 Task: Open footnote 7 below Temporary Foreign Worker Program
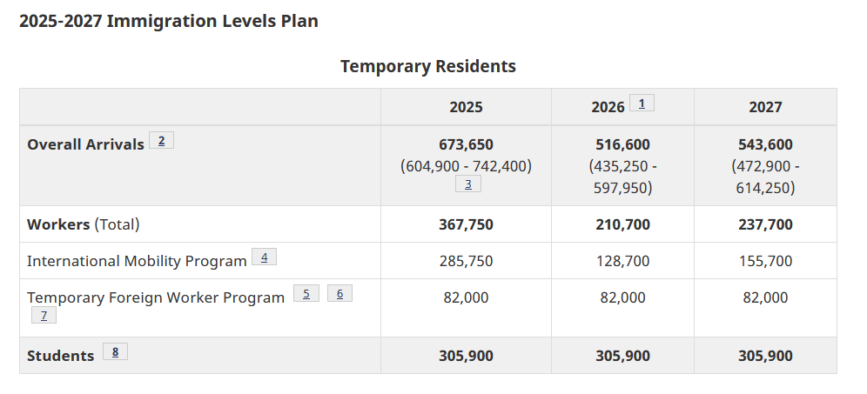point(44,316)
